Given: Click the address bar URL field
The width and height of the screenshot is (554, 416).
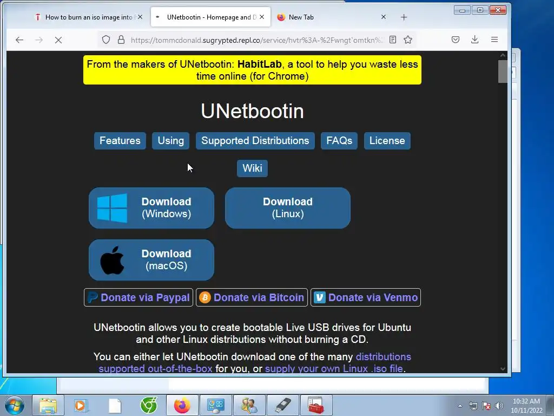Looking at the screenshot, I should [257, 40].
